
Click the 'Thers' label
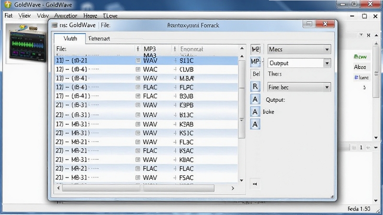pos(275,74)
